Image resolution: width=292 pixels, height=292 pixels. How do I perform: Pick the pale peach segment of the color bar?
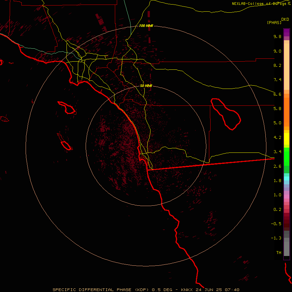pyautogui.click(x=286, y=67)
